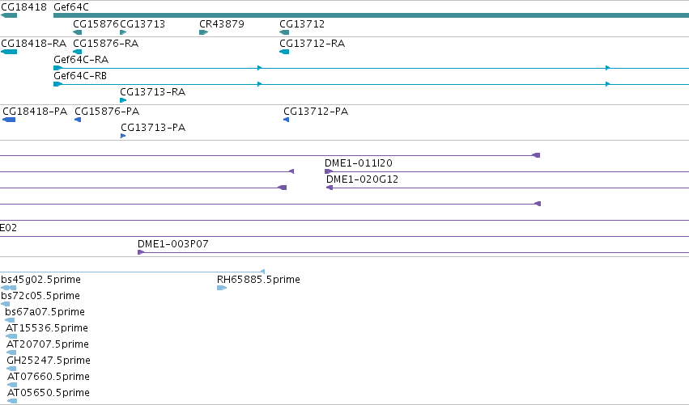Click the AT07660.5prime label
The width and height of the screenshot is (689, 405).
tap(49, 377)
